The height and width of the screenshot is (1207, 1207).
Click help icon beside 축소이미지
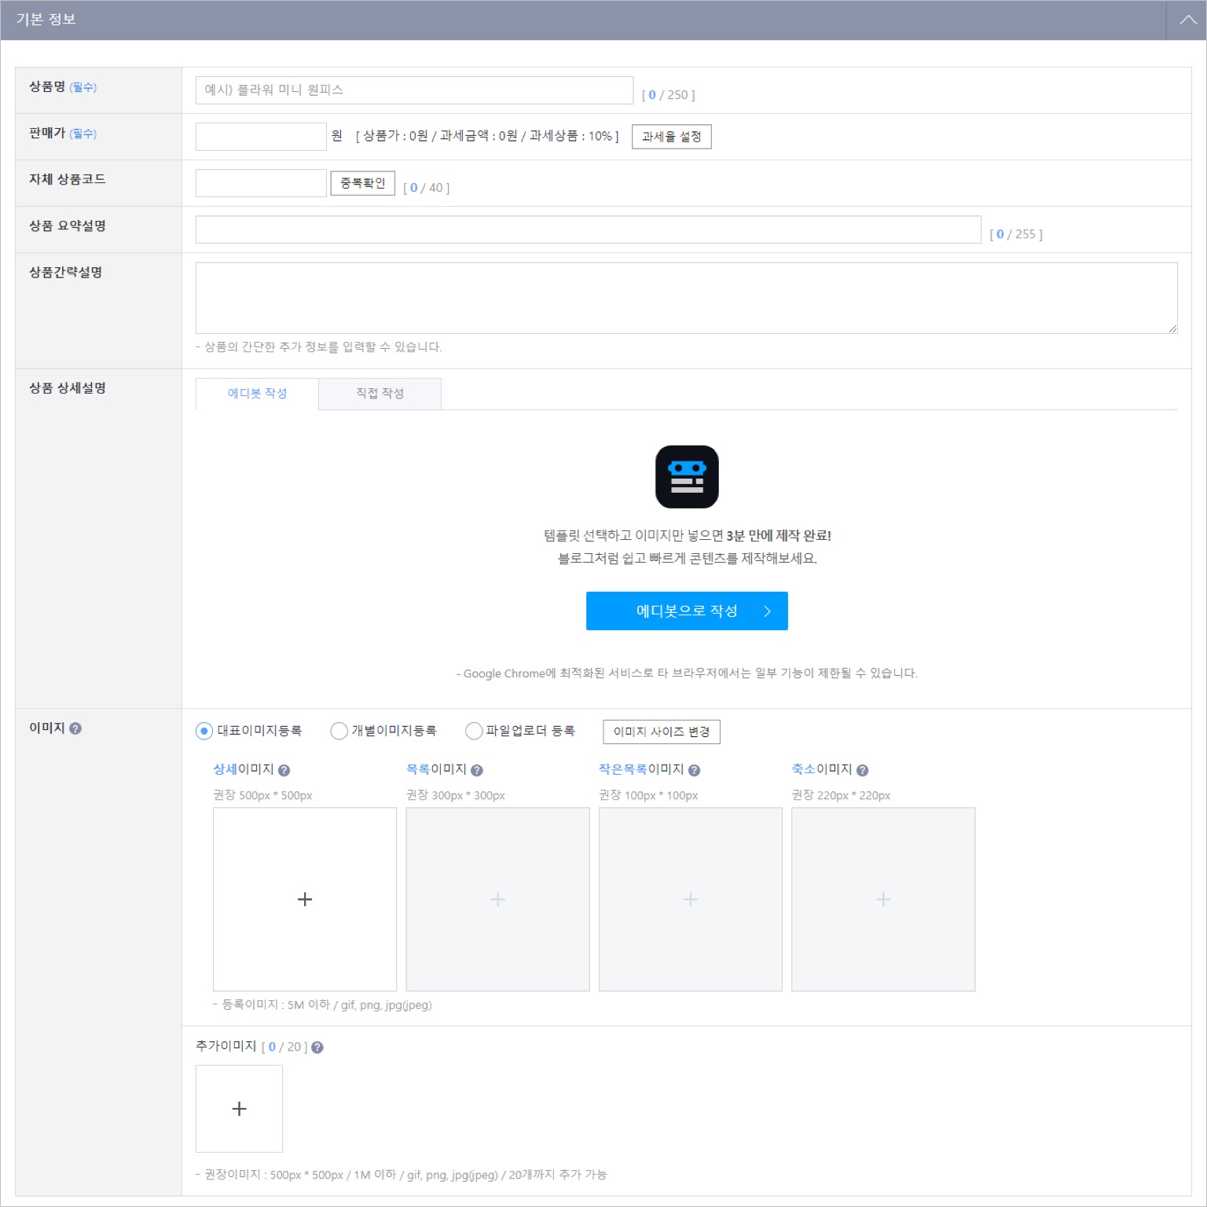[x=862, y=771]
